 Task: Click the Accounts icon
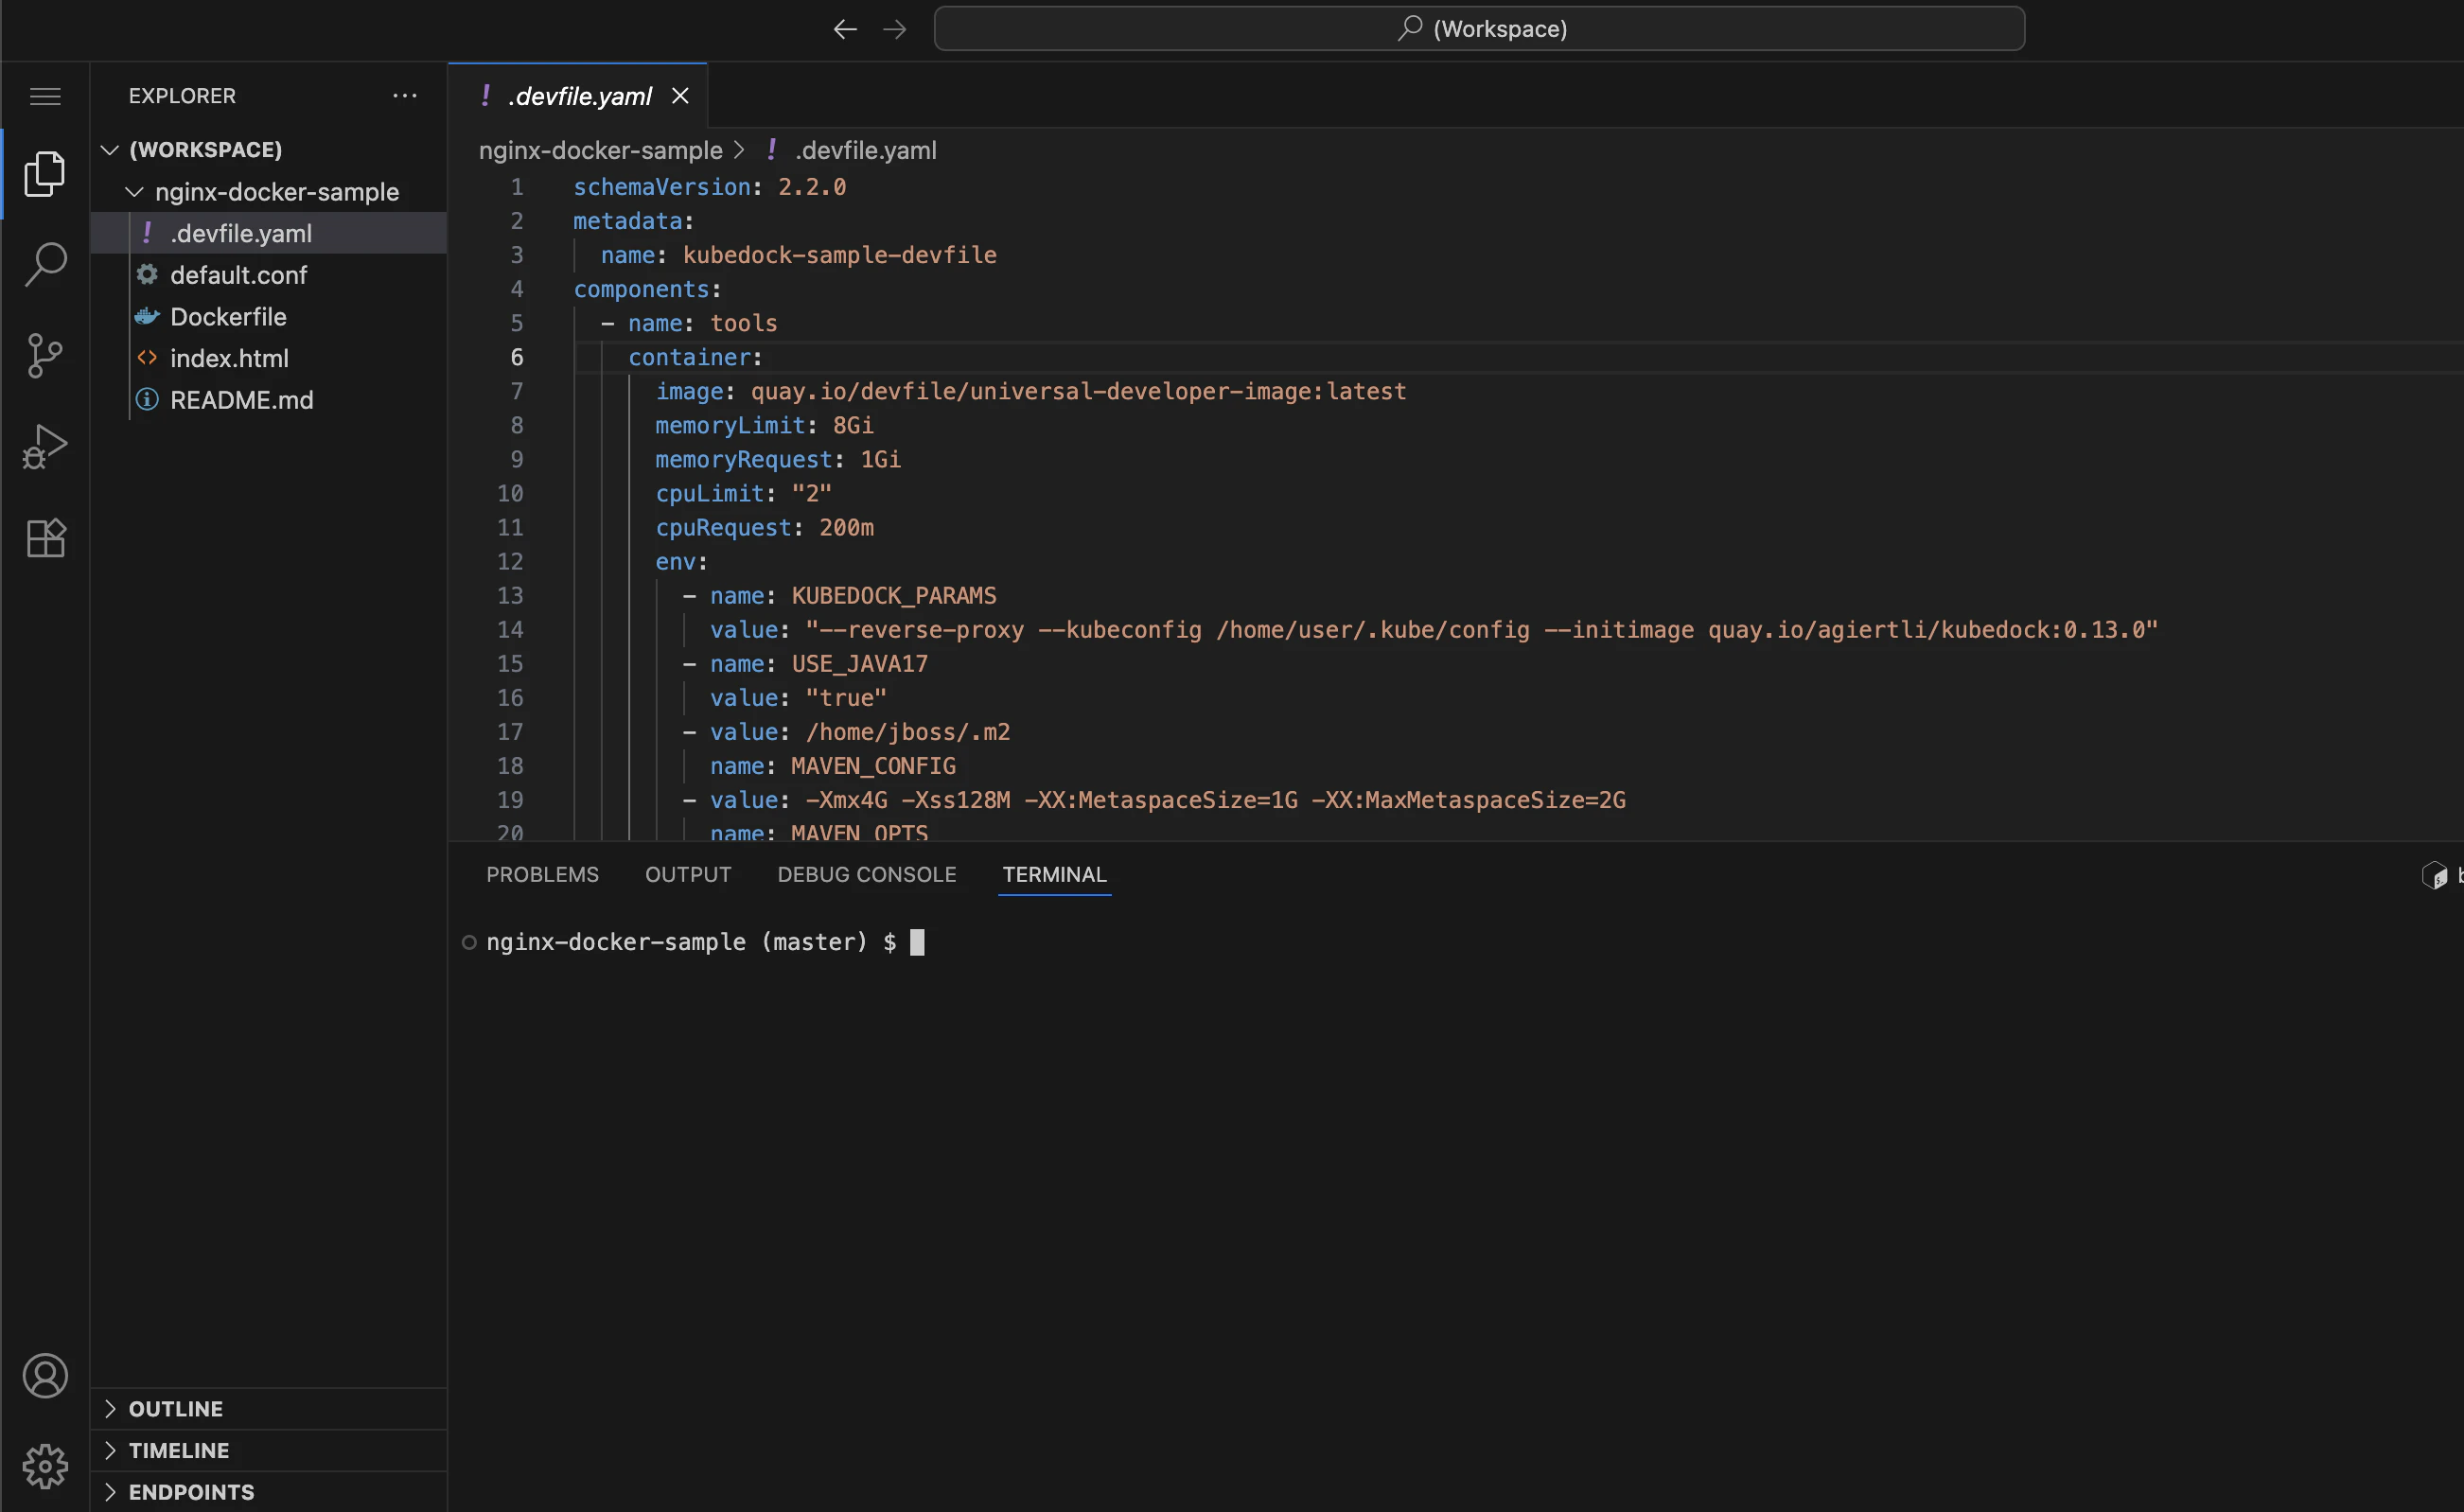coord(45,1376)
